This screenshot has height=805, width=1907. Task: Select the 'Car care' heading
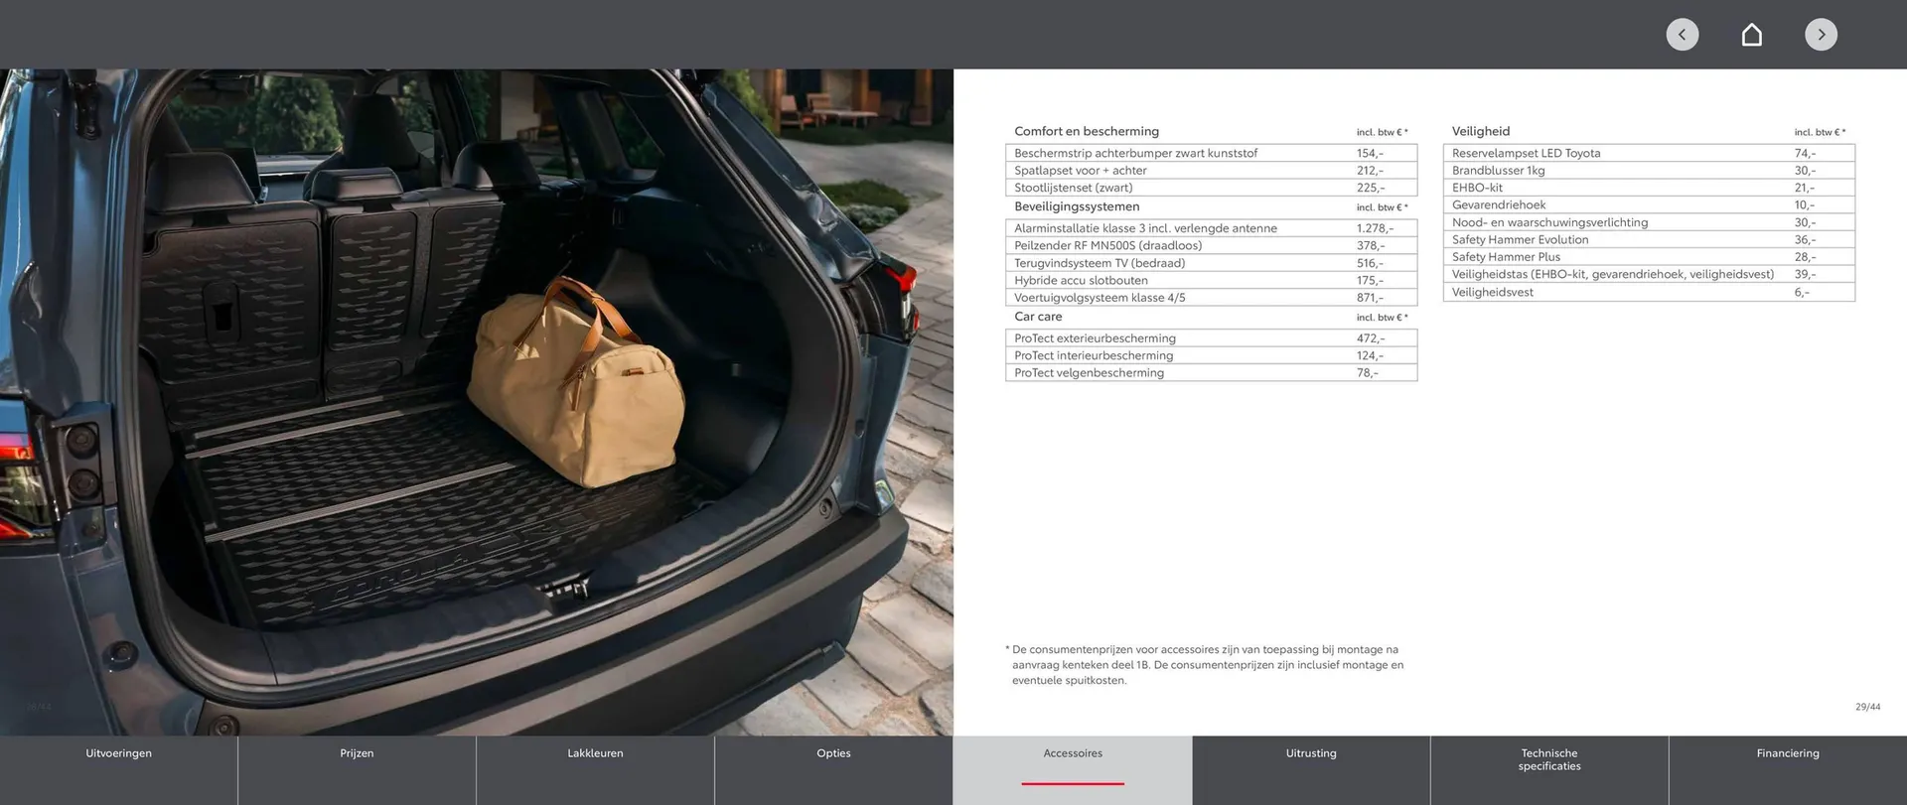coord(1038,317)
